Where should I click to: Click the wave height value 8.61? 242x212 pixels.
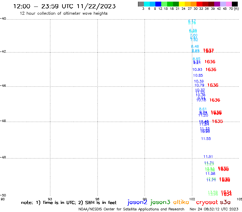coord(203,109)
